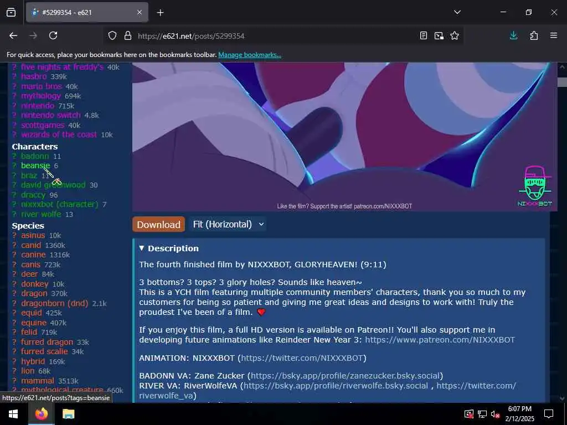Select the hasbro copyright tag
The image size is (567, 425).
[x=34, y=76]
